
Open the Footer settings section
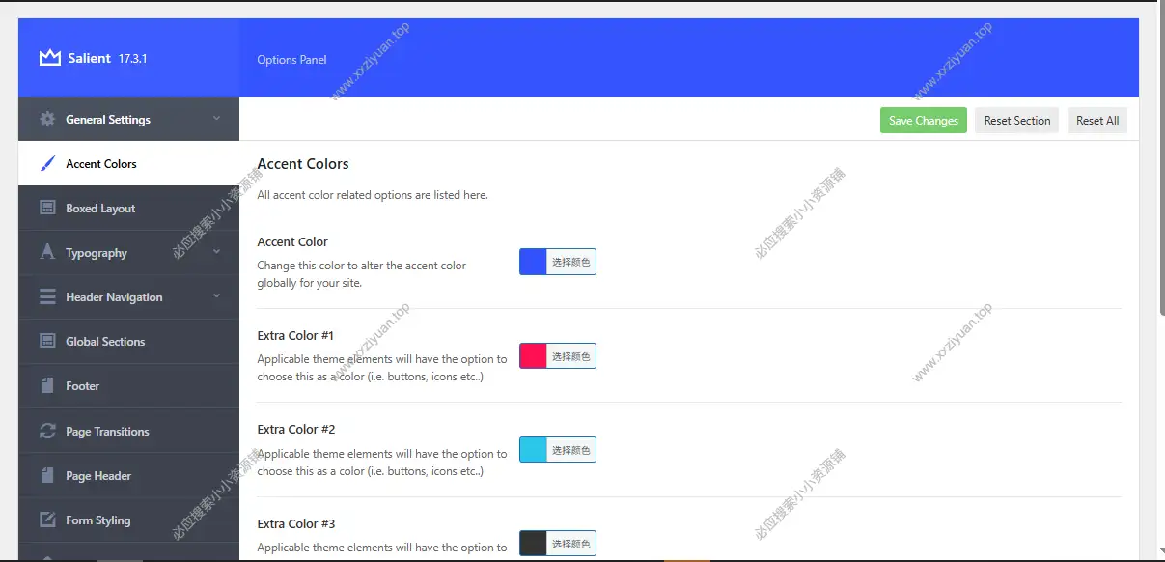pyautogui.click(x=83, y=386)
